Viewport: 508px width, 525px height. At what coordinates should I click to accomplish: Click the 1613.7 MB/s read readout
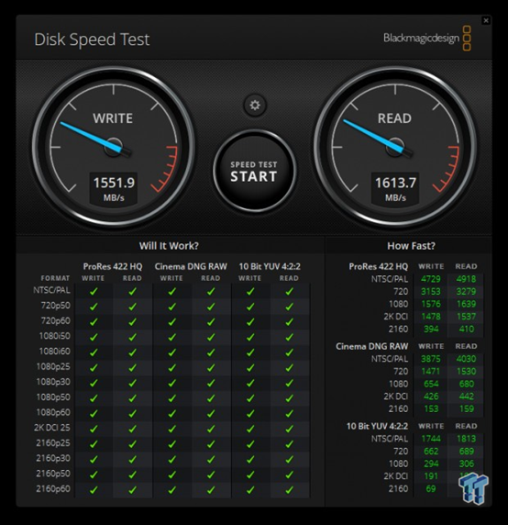pyautogui.click(x=395, y=188)
